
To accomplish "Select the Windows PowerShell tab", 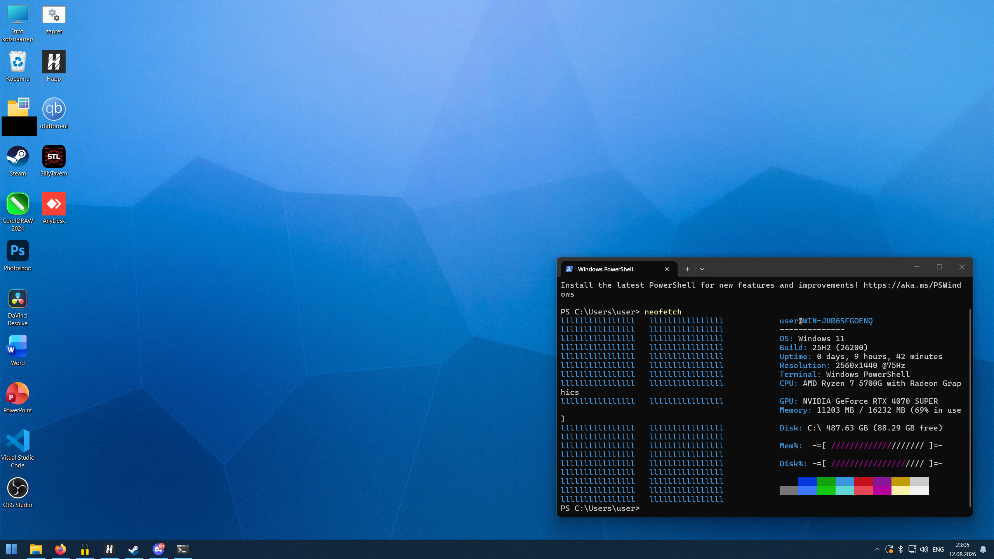I will tap(619, 269).
